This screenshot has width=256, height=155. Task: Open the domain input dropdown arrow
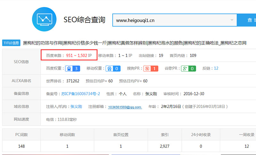tap(232, 20)
